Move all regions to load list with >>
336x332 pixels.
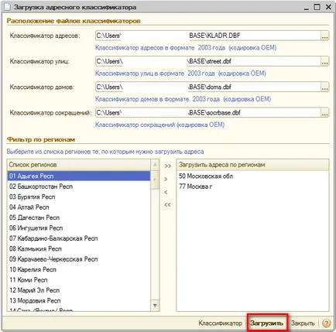[168, 166]
